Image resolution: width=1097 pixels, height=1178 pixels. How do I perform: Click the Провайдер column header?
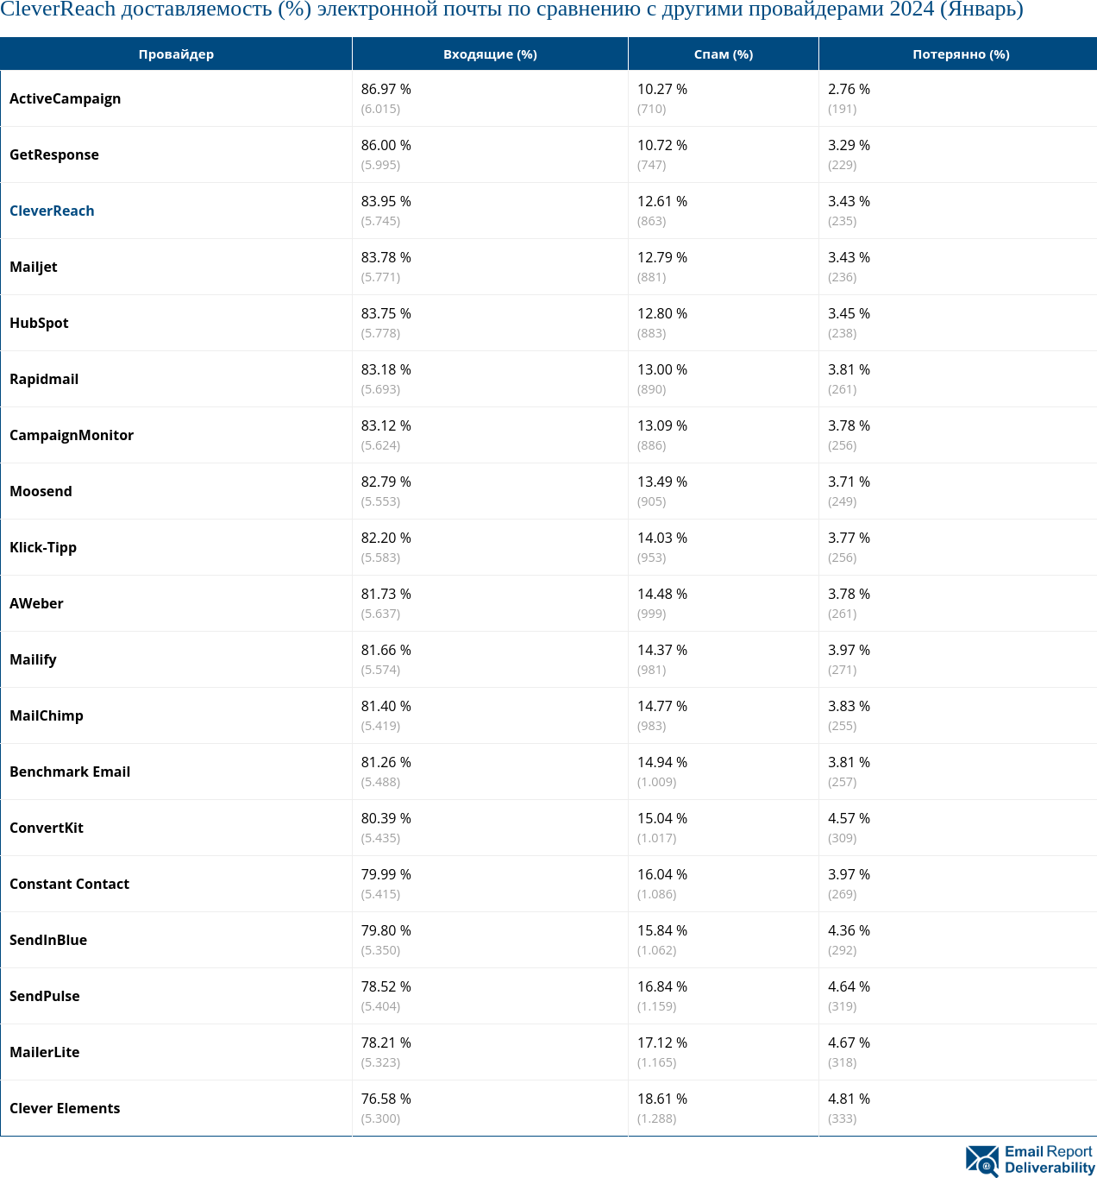(x=176, y=54)
